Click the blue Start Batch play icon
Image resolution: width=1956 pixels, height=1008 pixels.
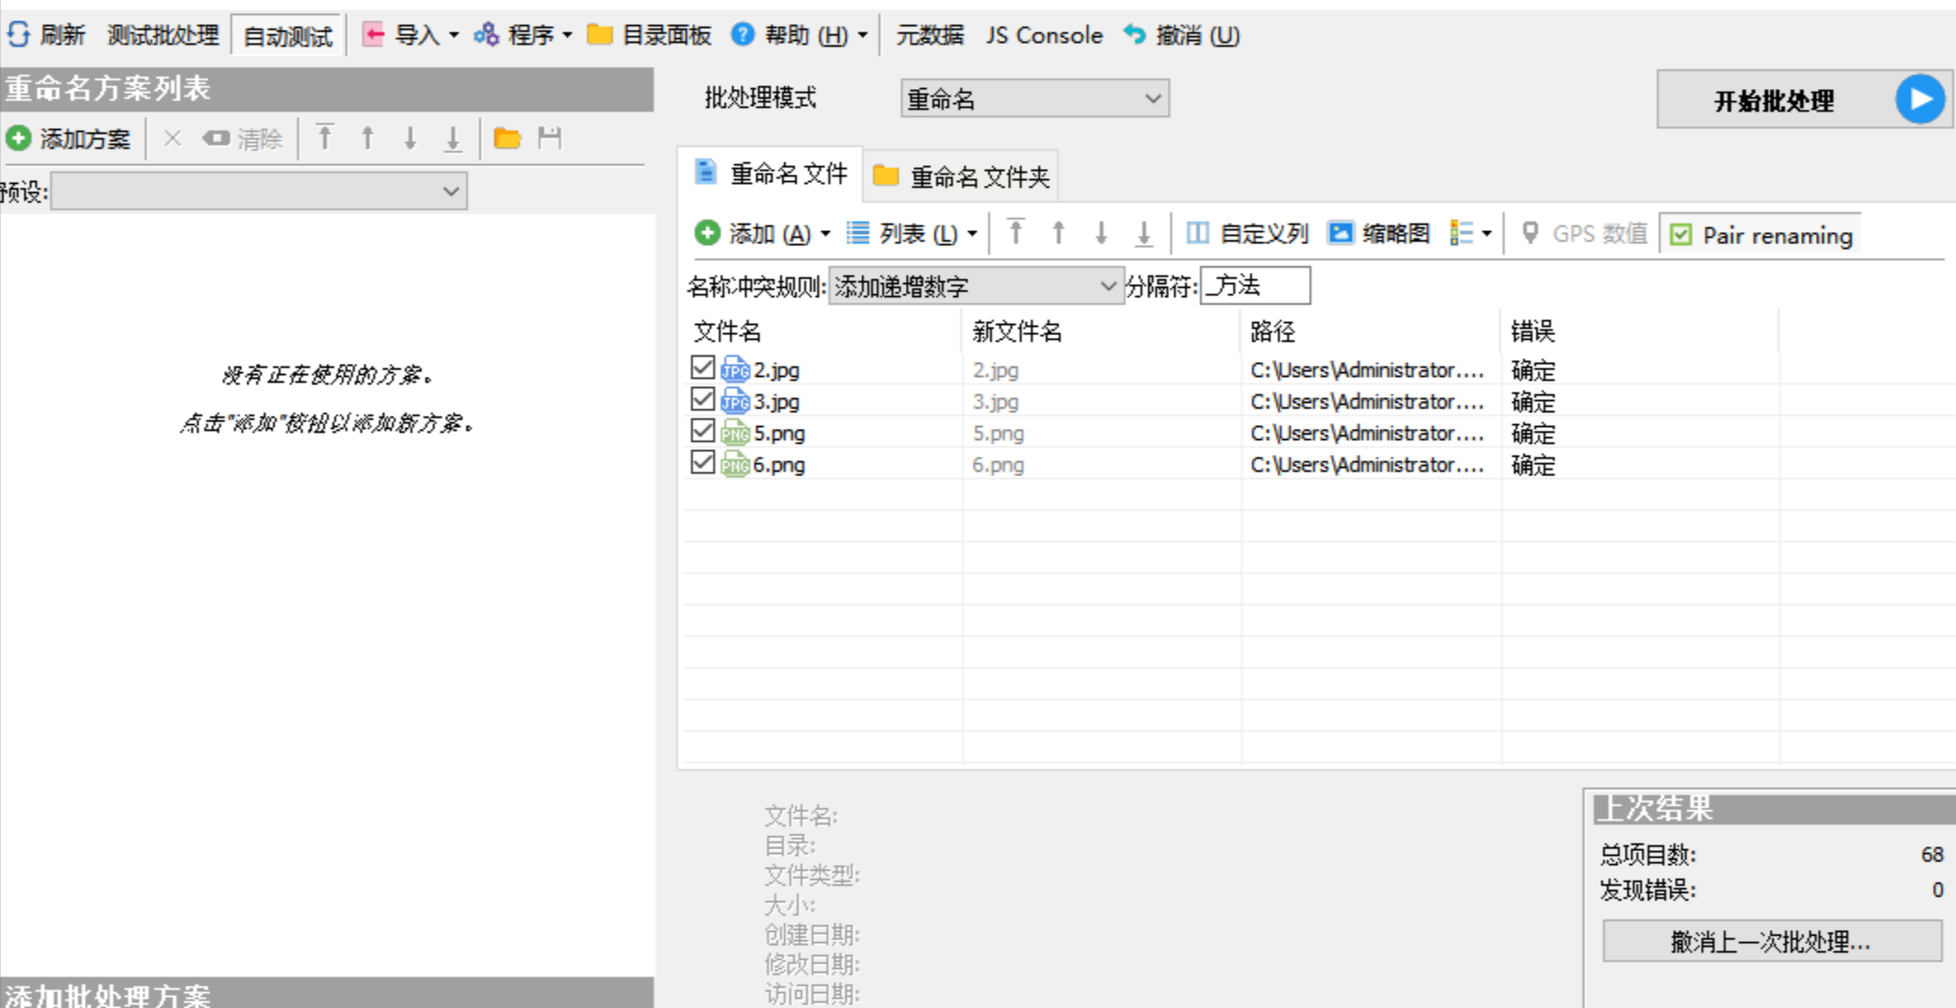1920,99
